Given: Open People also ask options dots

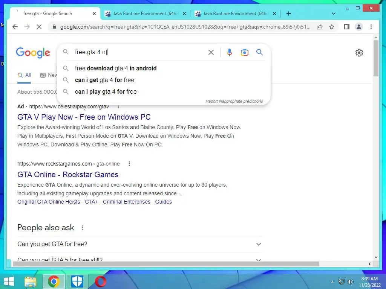Looking at the screenshot, I should [x=83, y=228].
